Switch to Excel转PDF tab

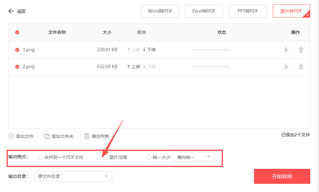coord(204,11)
